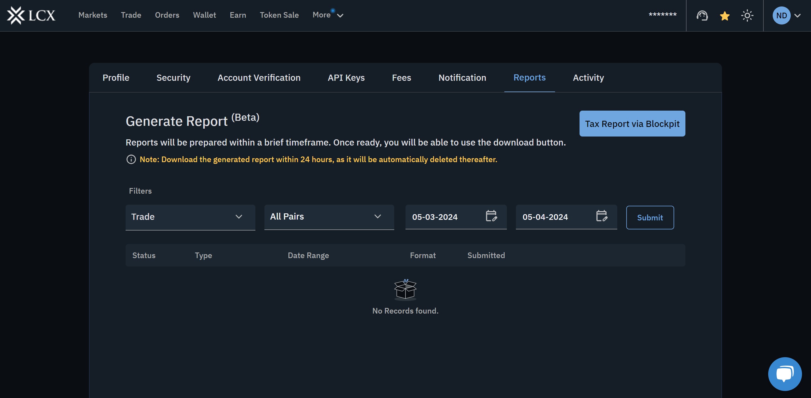Toggle light theme with sun icon

click(747, 15)
